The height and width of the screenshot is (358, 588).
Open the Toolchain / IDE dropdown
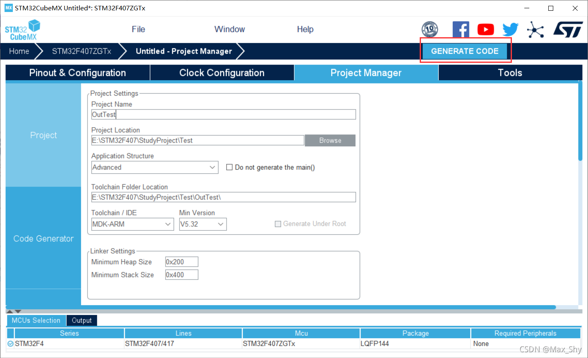[x=132, y=224]
